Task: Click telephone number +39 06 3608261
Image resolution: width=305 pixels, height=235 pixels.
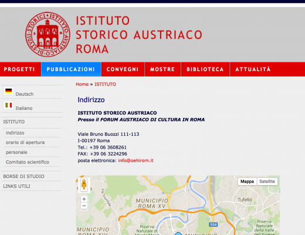Action: tap(108, 147)
